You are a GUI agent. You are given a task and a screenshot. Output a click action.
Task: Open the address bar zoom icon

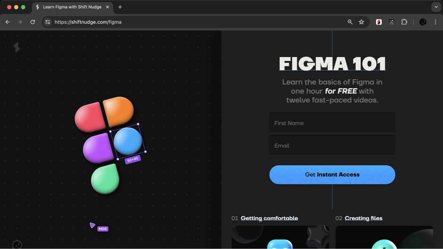[x=350, y=22]
